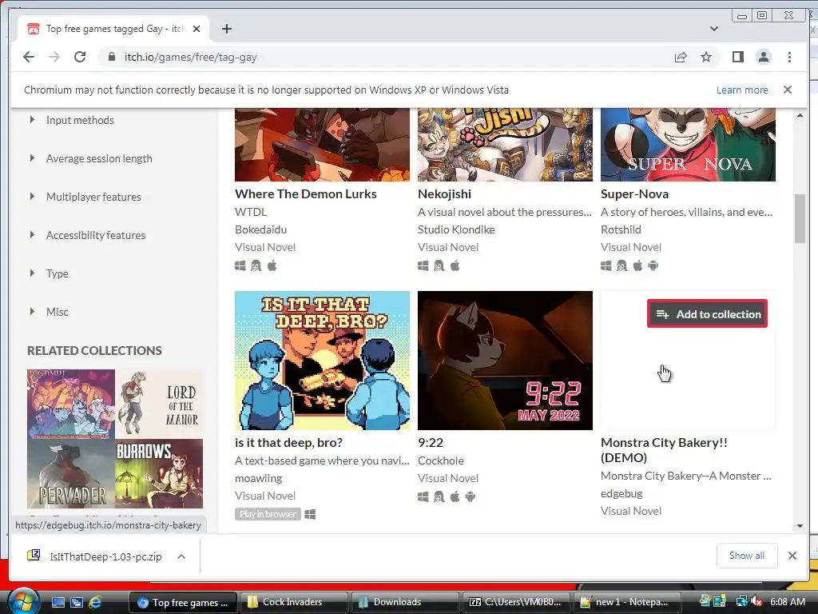Viewport: 818px width, 614px height.
Task: Share this page icon in address bar
Action: coord(681,57)
